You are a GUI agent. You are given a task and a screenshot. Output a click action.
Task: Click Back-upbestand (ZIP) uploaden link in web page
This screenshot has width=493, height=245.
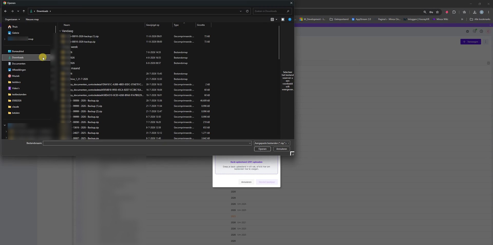tap(246, 162)
